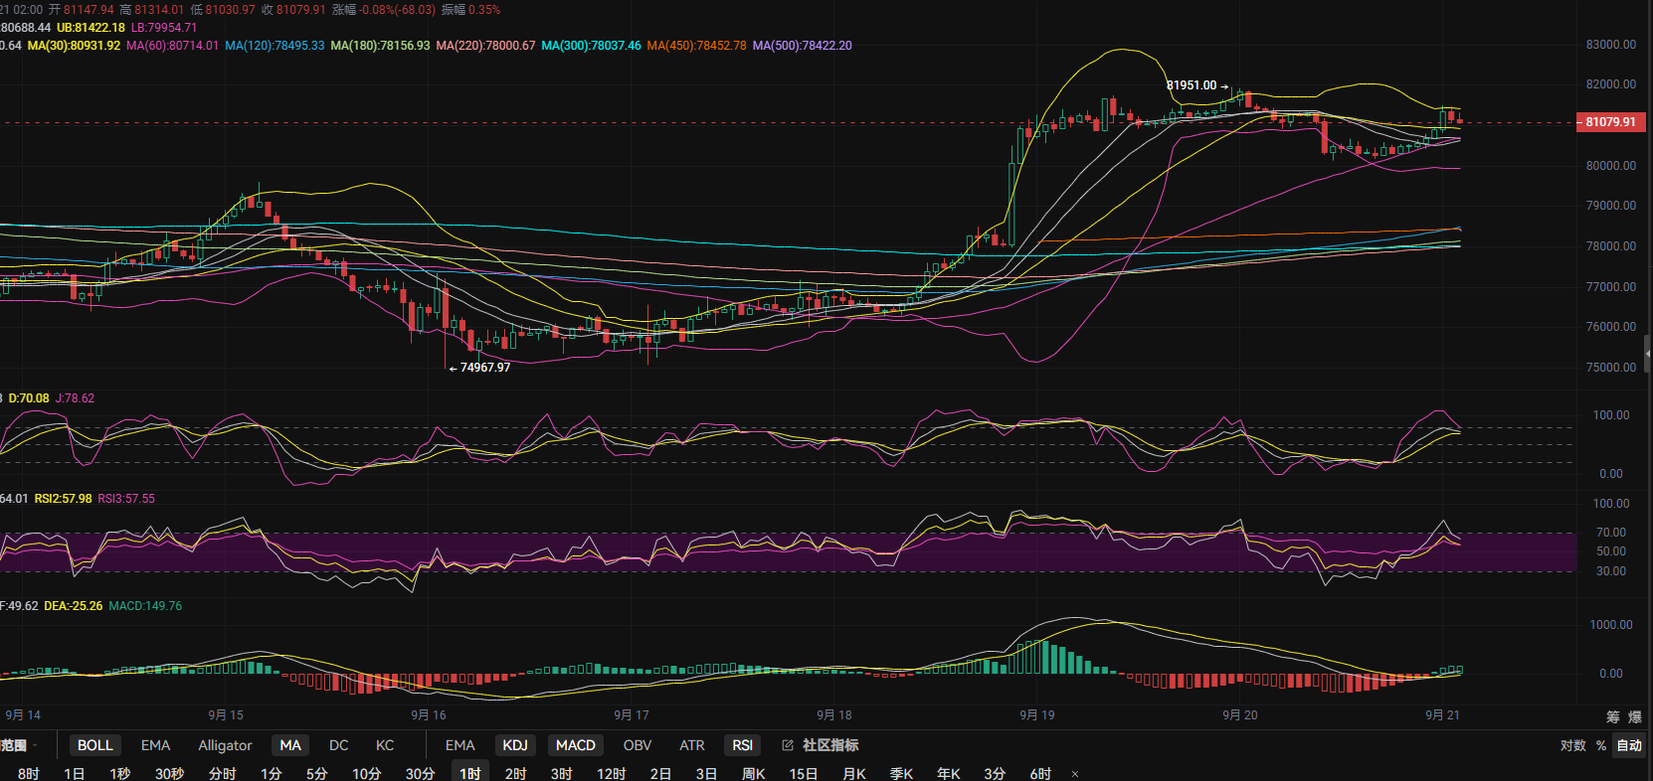The image size is (1653, 781).
Task: Switch to the 3日 timeframe
Action: 706,773
